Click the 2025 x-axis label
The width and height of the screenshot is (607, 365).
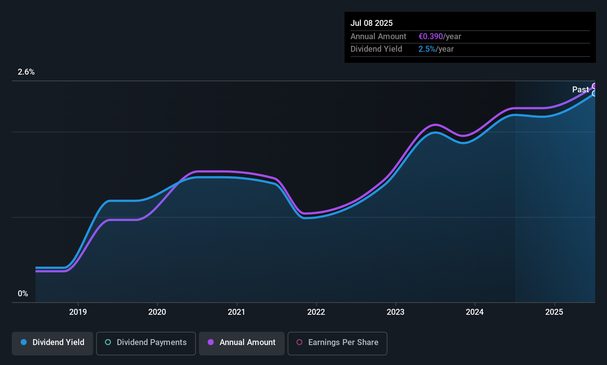(x=554, y=312)
